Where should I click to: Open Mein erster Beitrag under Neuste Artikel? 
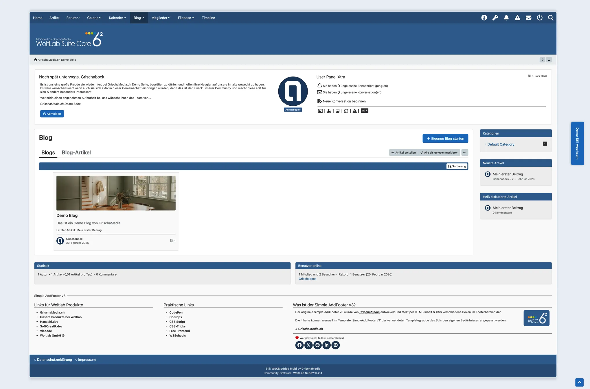[508, 174]
